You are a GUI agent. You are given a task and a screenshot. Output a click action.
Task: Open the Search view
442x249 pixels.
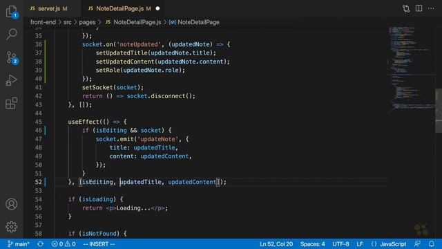[x=11, y=34]
